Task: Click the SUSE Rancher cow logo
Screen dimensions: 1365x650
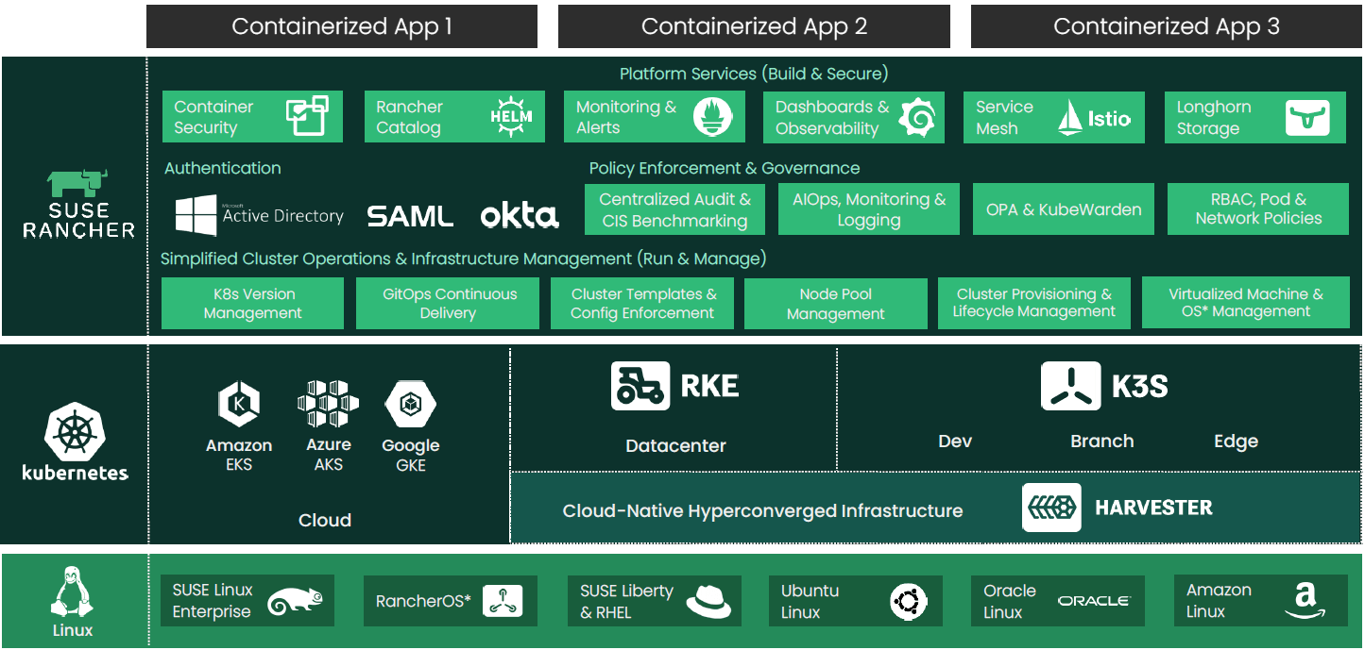Action: coord(78,181)
